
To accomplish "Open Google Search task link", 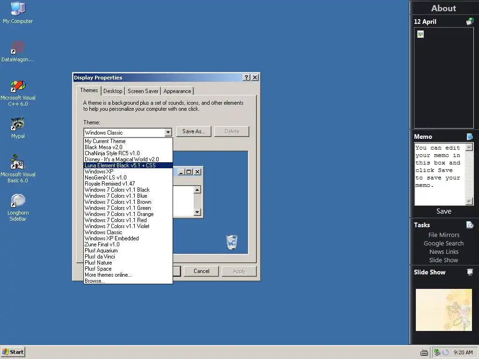I will [443, 243].
